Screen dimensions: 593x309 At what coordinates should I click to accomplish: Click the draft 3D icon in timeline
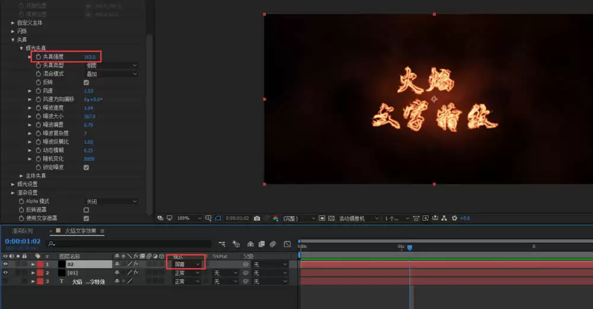[x=237, y=244]
